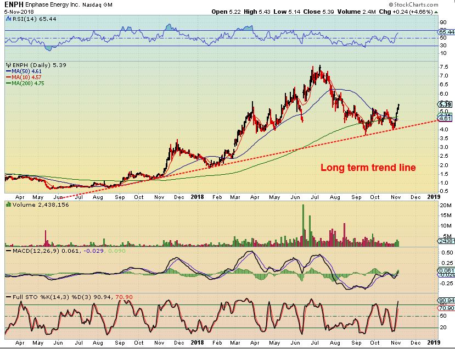The height and width of the screenshot is (349, 455).
Task: Click the MACD(12,26,9) 0.061 legend text
Action: tap(46, 251)
